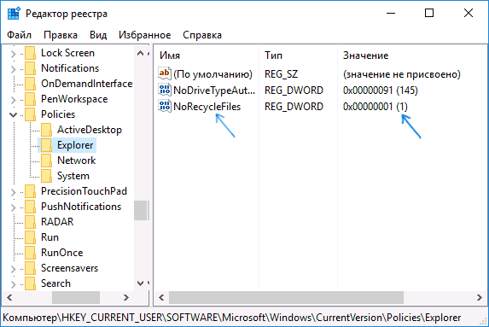The height and width of the screenshot is (327, 489).
Task: Select the System key label
Action: pyautogui.click(x=73, y=176)
